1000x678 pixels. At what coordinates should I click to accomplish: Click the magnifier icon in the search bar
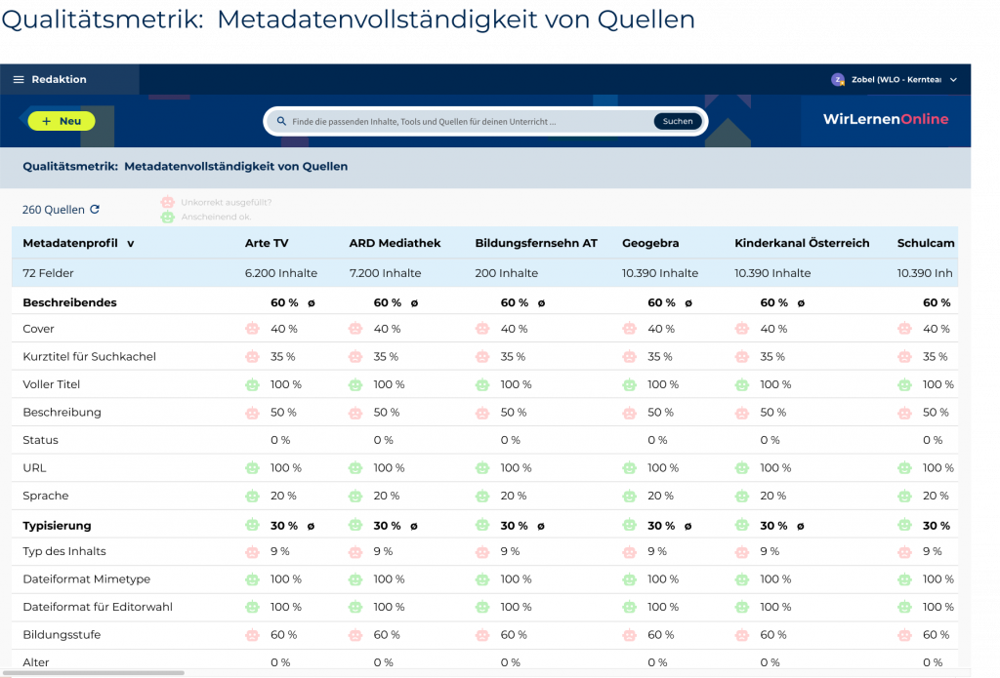click(282, 122)
